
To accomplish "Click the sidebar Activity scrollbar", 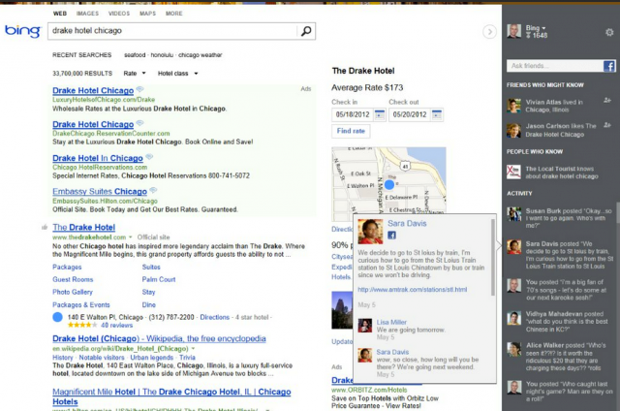I will pyautogui.click(x=618, y=213).
